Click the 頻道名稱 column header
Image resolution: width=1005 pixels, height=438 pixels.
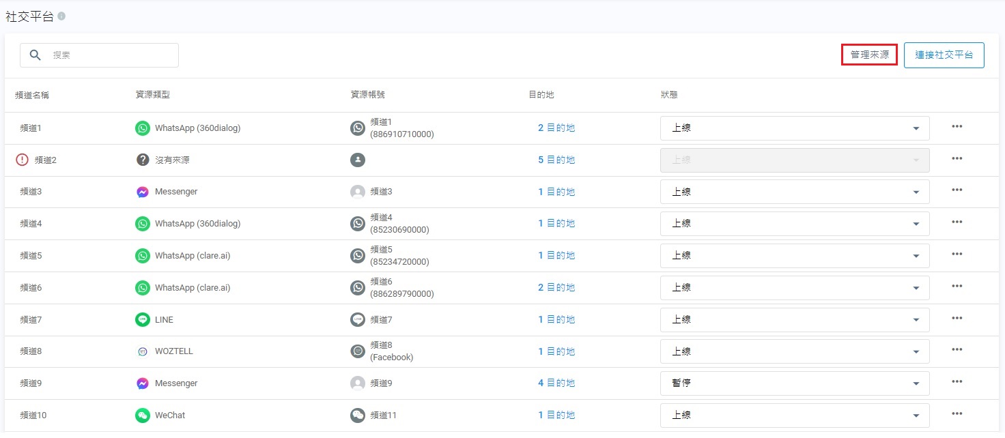click(x=32, y=95)
